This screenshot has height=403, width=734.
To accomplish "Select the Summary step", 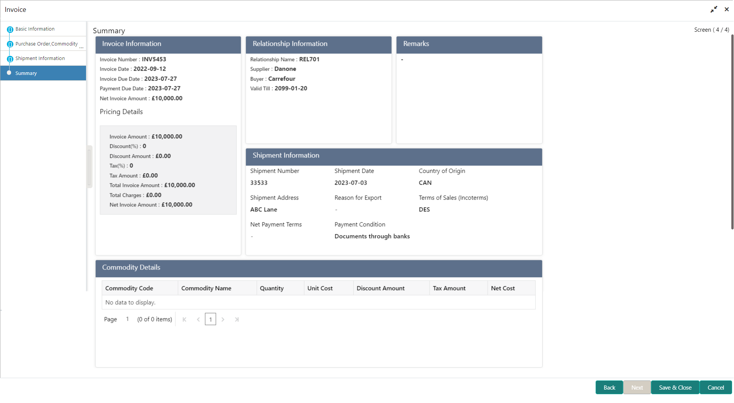I will click(x=43, y=73).
